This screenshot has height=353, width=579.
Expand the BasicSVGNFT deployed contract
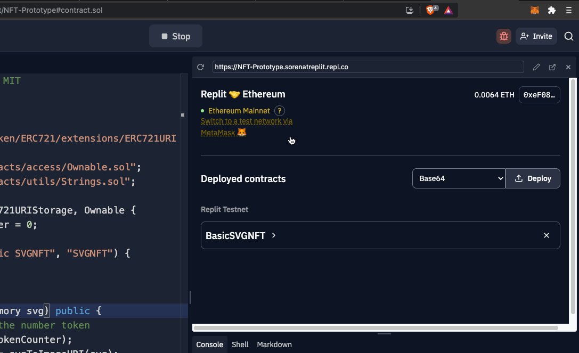point(241,235)
